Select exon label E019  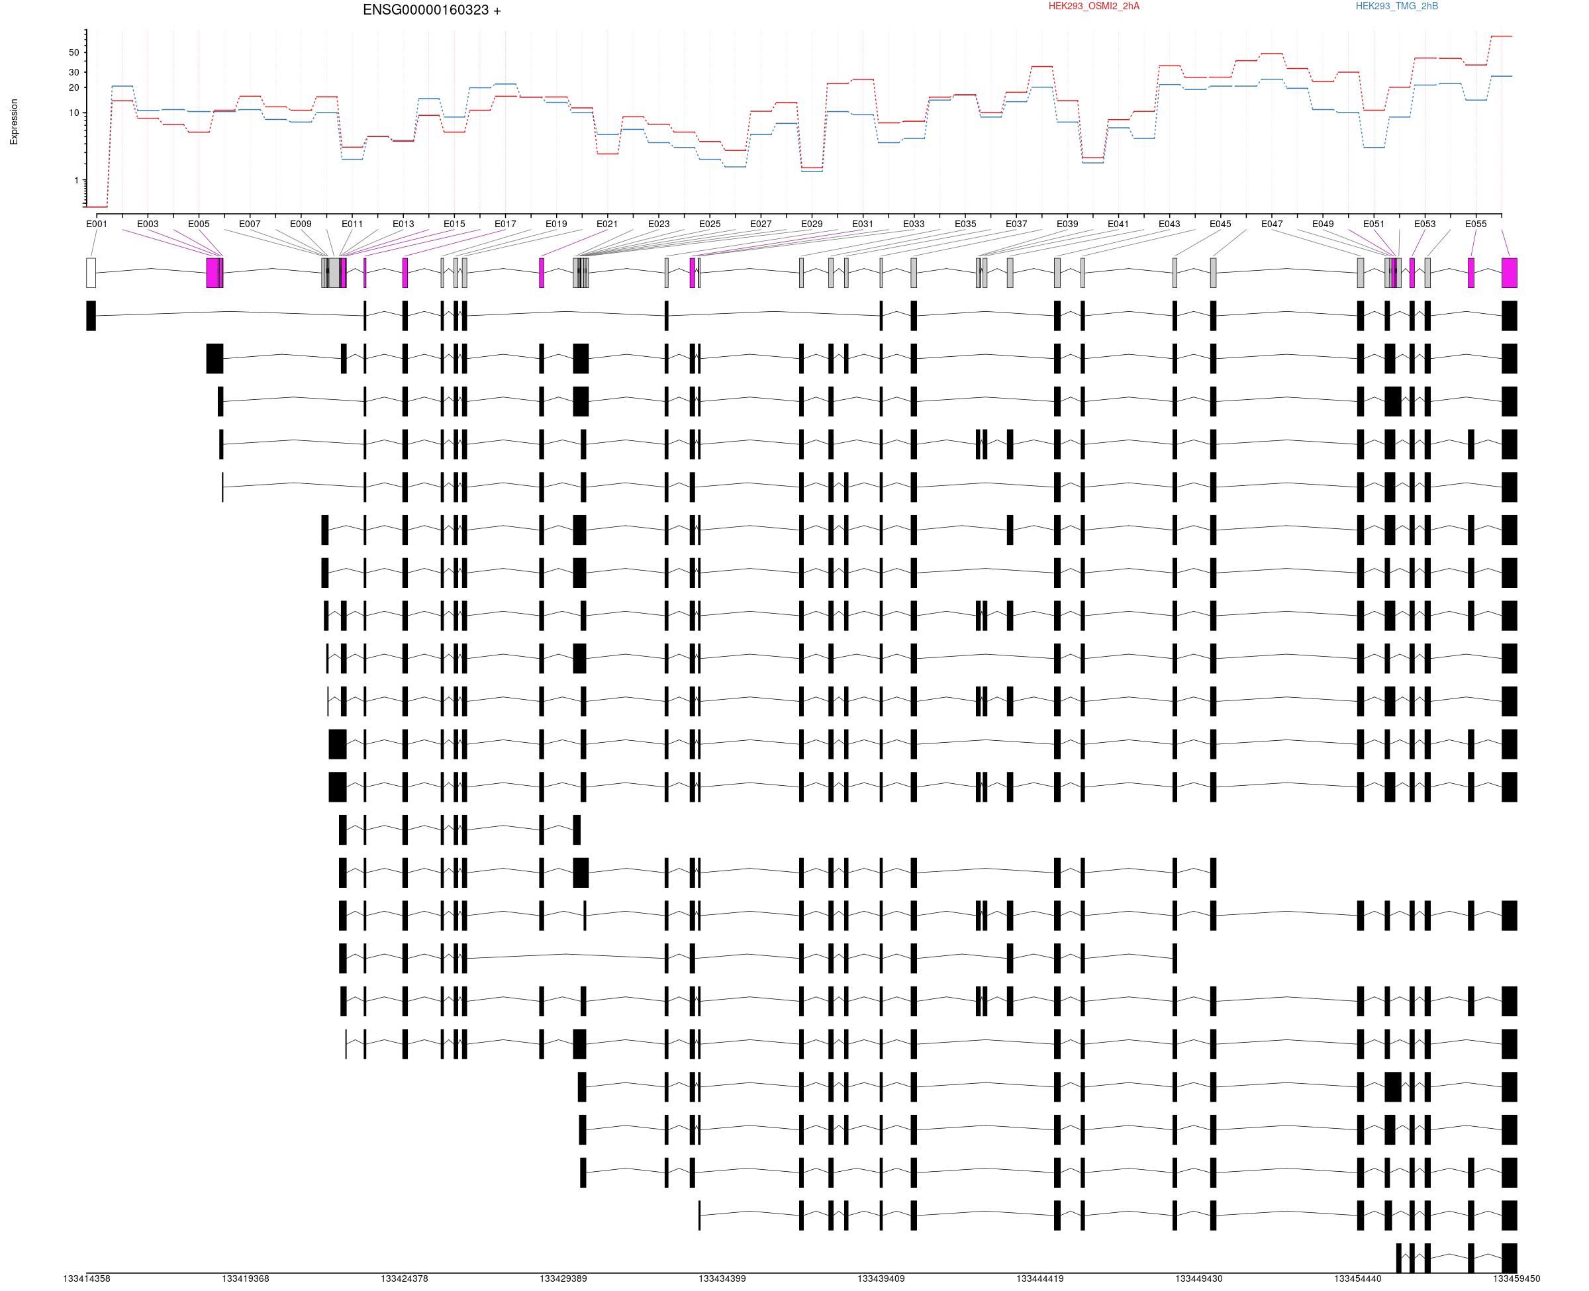click(556, 224)
